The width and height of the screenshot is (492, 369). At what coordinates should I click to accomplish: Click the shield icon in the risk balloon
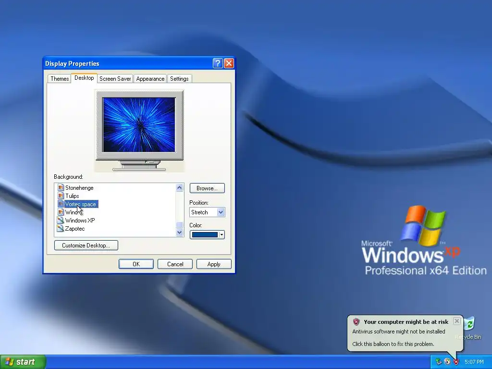pos(356,321)
